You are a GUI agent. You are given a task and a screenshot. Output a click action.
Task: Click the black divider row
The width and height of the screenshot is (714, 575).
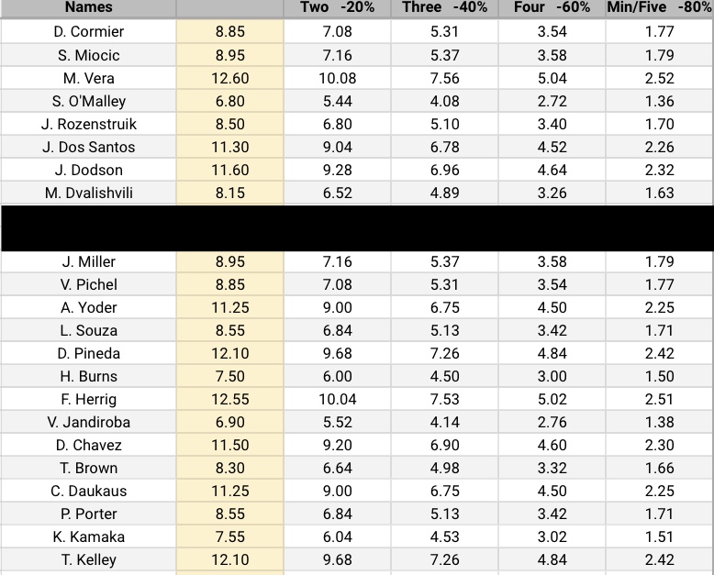point(357,227)
